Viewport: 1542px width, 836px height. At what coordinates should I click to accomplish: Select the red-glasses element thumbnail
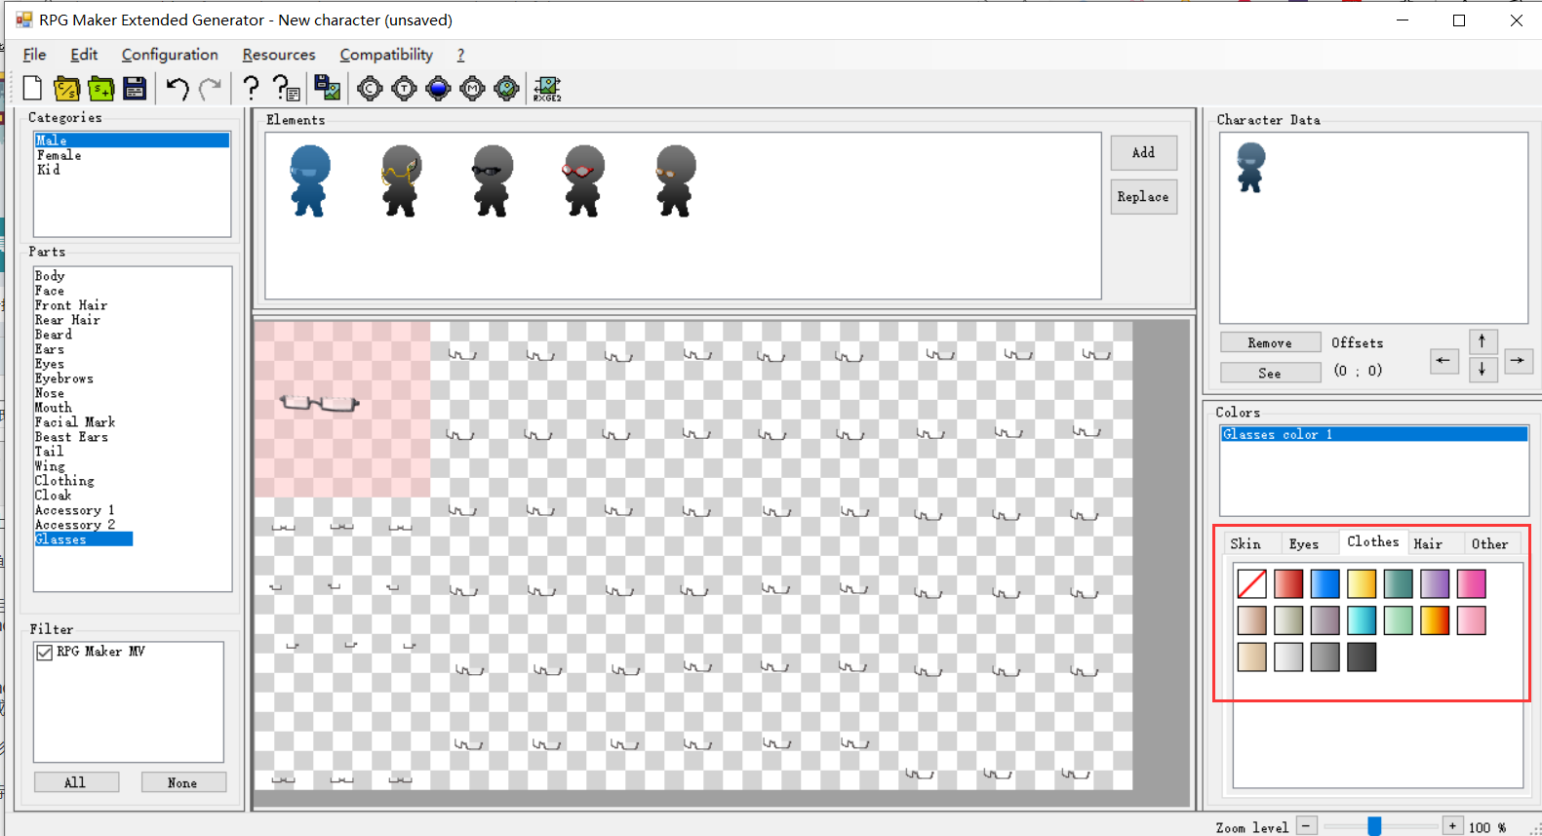click(583, 180)
